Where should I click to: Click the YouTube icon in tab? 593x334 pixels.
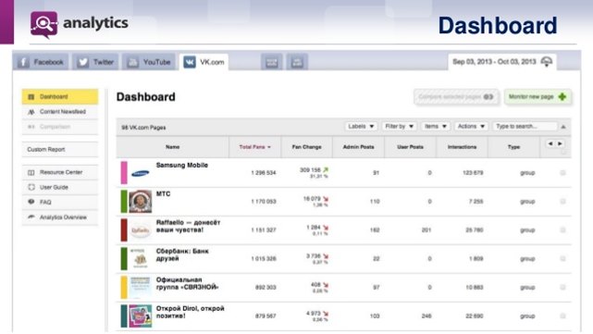[x=132, y=62]
